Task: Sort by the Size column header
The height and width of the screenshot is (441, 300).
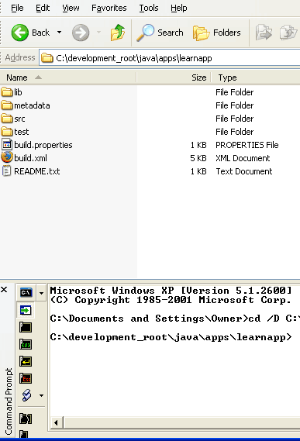Action: 174,78
